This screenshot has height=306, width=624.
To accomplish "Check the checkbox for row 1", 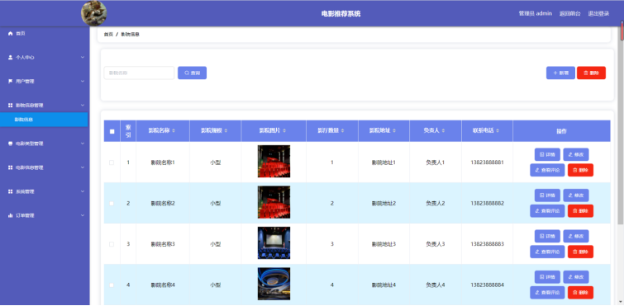I will [x=112, y=162].
